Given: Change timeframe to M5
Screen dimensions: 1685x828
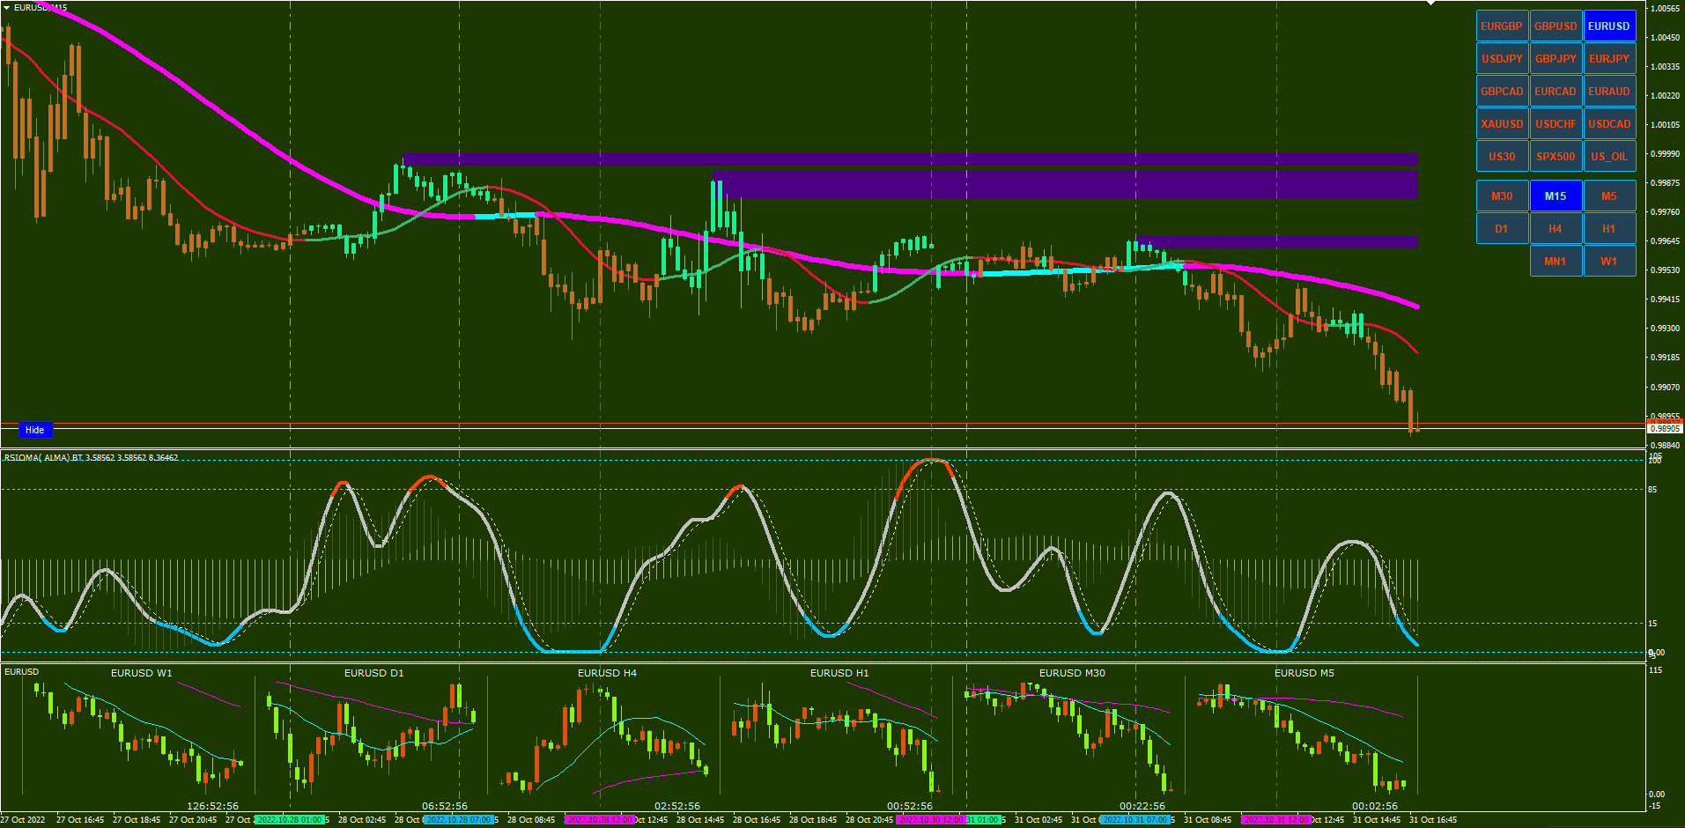Looking at the screenshot, I should (x=1609, y=196).
